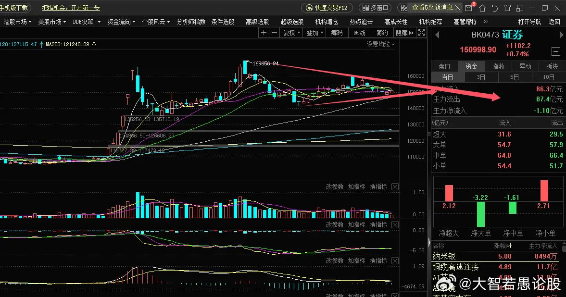Image resolution: width=566 pixels, height=297 pixels.
Task: Enter fullscreen chart mode icon
Action: tap(421, 33)
